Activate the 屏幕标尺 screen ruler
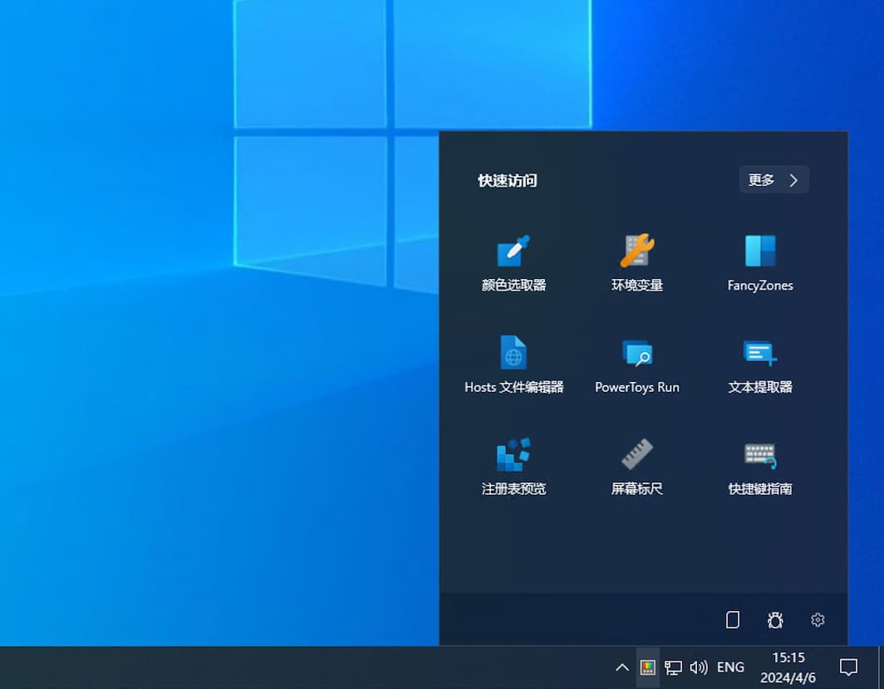 click(637, 467)
